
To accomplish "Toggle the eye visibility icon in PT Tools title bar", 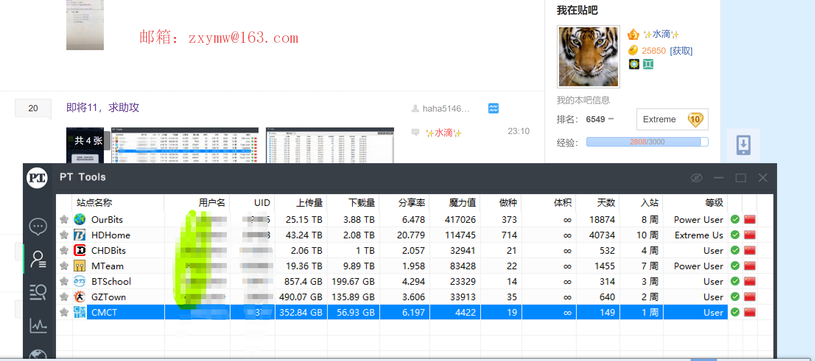I will [696, 178].
